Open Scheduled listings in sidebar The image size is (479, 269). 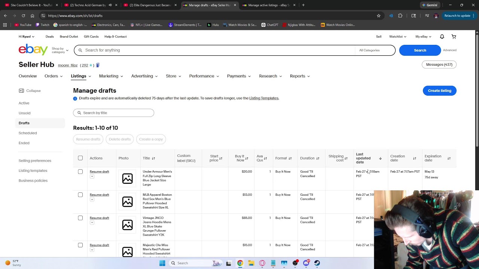[x=28, y=133]
